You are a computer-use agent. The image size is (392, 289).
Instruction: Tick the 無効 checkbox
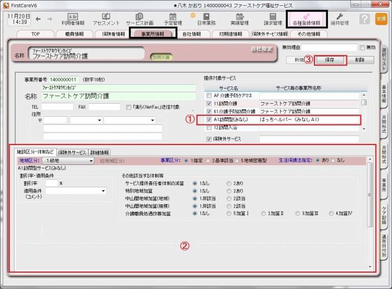click(362, 48)
